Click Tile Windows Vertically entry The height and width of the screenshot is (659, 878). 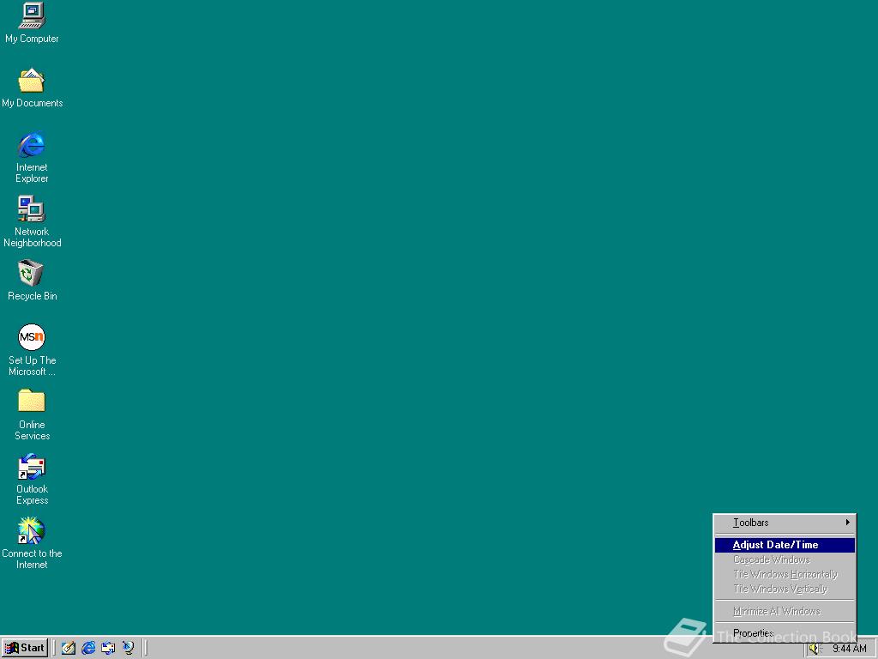[785, 589]
